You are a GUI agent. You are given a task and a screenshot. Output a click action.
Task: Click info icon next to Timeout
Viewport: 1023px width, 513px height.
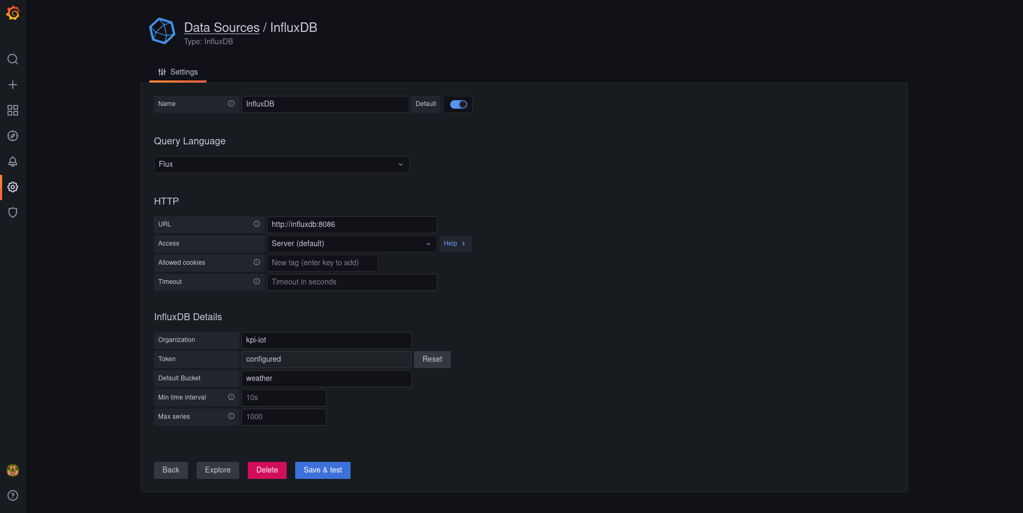257,282
